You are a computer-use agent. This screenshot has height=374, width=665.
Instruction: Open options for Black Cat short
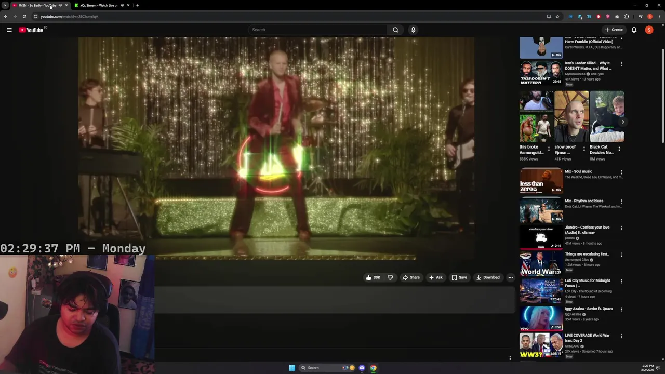point(619,149)
